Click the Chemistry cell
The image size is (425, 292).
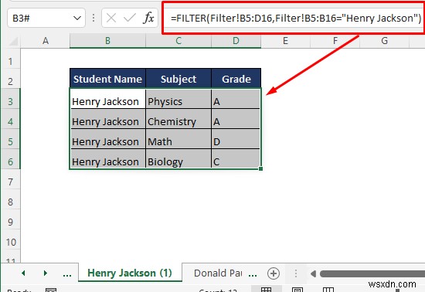point(178,119)
